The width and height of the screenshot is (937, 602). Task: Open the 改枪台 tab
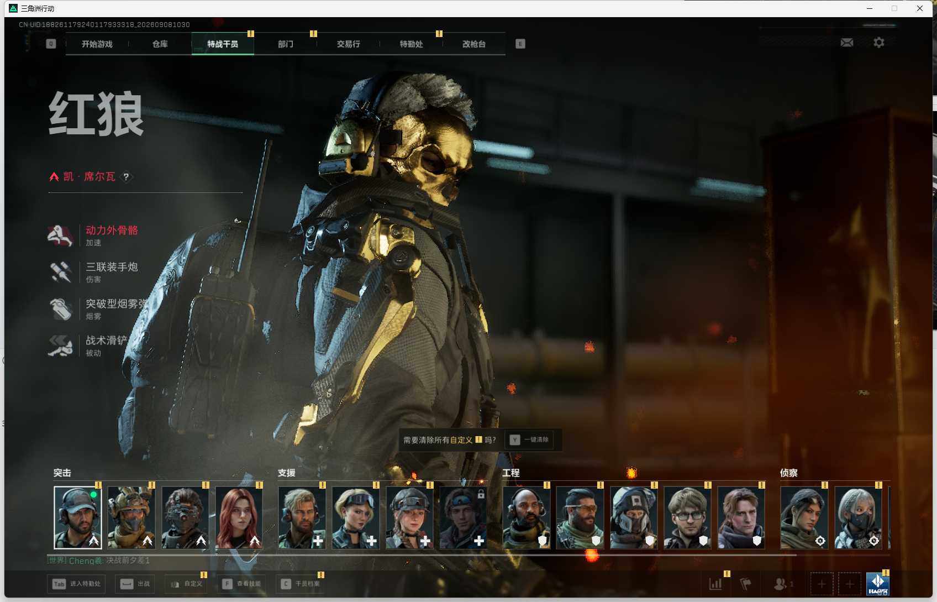click(474, 44)
